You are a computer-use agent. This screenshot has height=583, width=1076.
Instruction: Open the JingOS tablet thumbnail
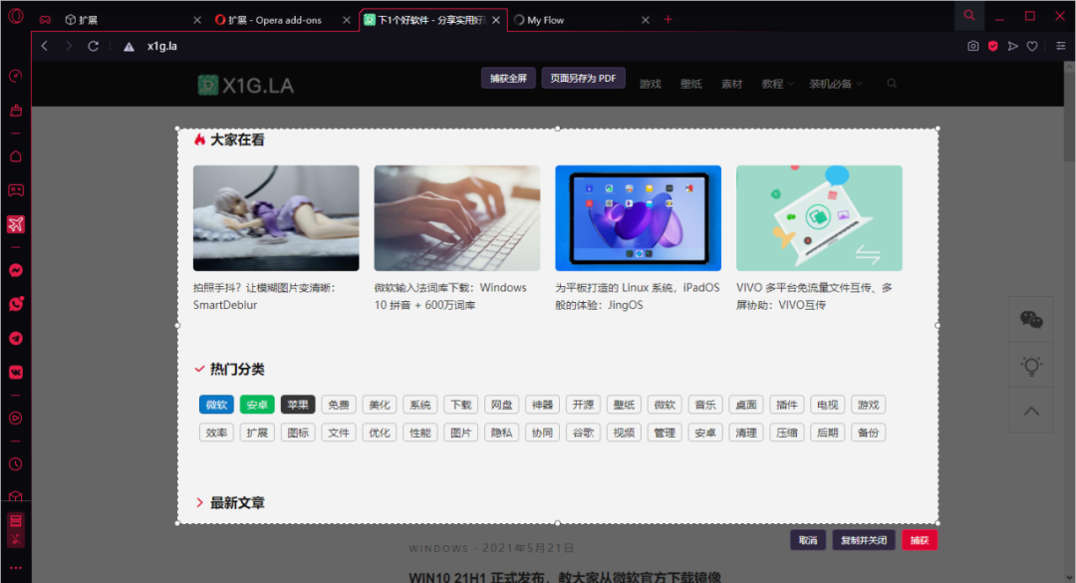click(x=639, y=217)
